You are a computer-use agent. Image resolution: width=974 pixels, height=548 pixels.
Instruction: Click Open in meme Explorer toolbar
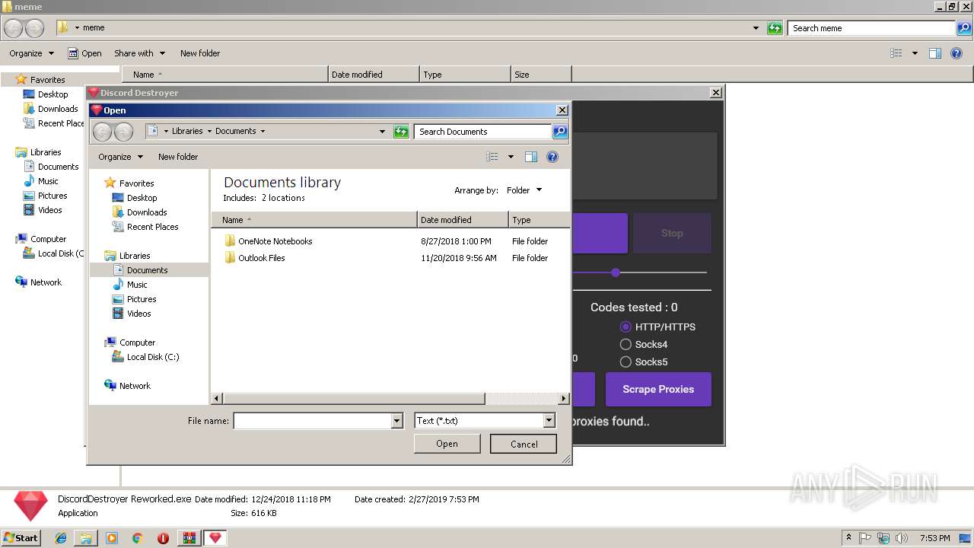84,53
